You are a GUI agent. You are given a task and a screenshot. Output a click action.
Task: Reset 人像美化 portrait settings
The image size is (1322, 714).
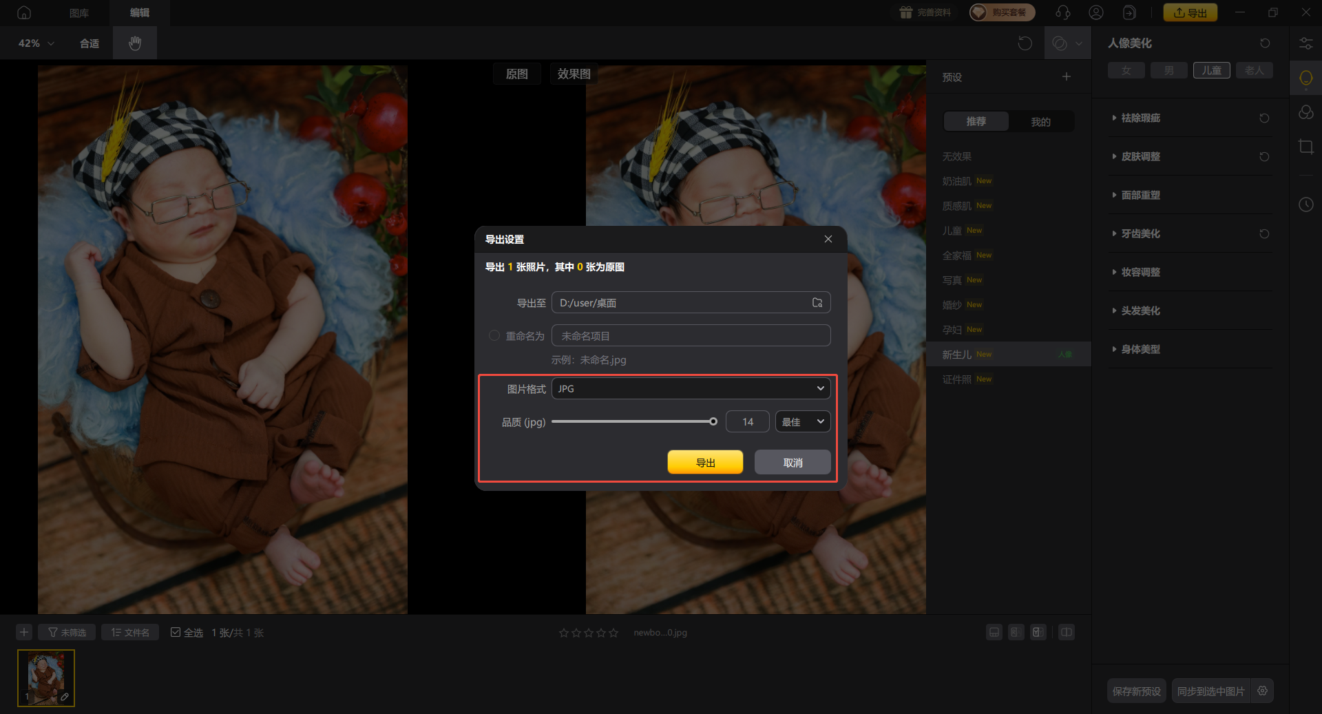(1265, 43)
